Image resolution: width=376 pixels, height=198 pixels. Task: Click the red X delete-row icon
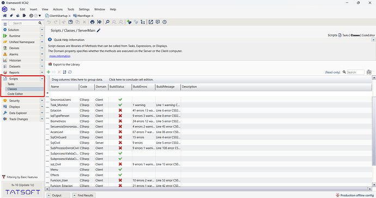[x=59, y=72]
